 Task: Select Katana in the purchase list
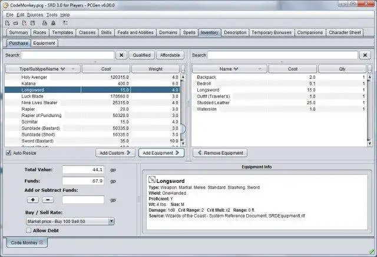point(92,84)
